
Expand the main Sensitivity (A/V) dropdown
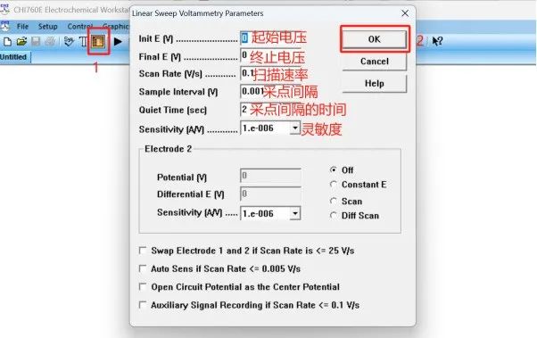[295, 128]
